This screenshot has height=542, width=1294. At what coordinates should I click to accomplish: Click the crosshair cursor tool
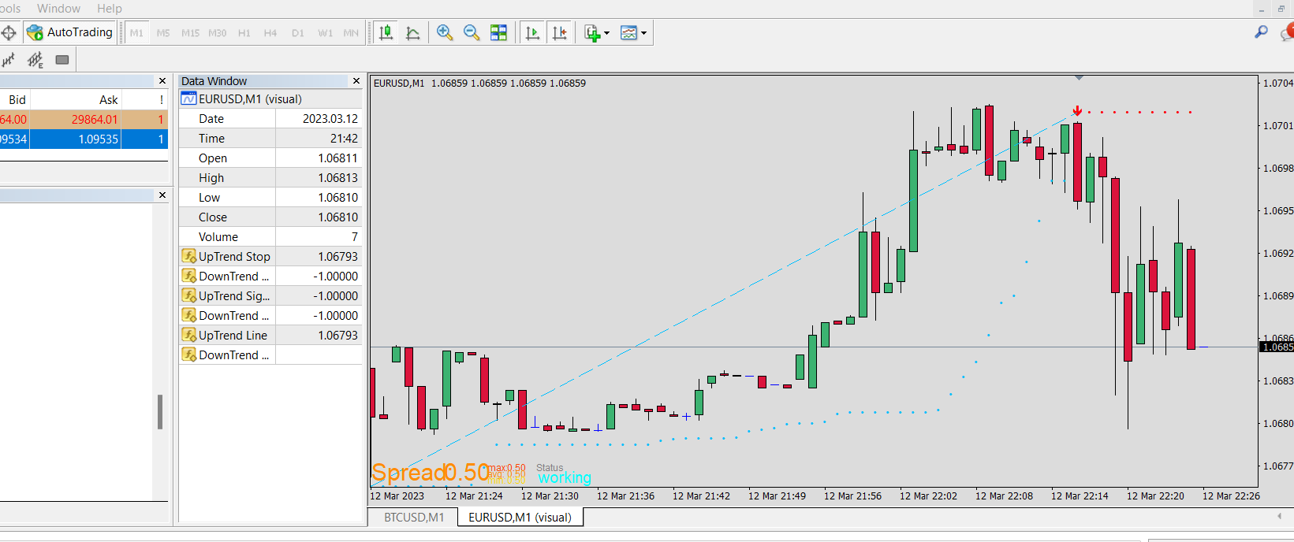(9, 33)
